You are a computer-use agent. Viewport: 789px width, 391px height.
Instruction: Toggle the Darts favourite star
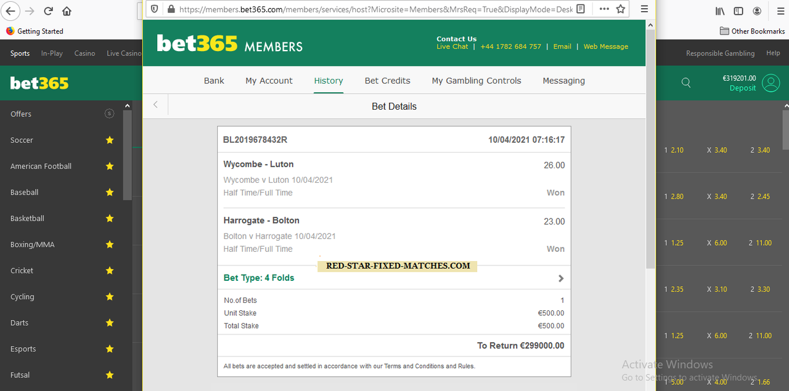coord(110,323)
